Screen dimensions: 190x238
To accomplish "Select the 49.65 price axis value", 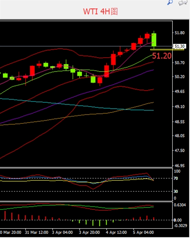I will 179,91.
